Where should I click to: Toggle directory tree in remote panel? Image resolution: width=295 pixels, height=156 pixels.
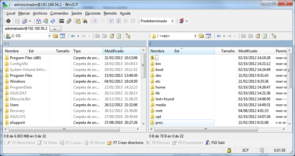[274, 36]
